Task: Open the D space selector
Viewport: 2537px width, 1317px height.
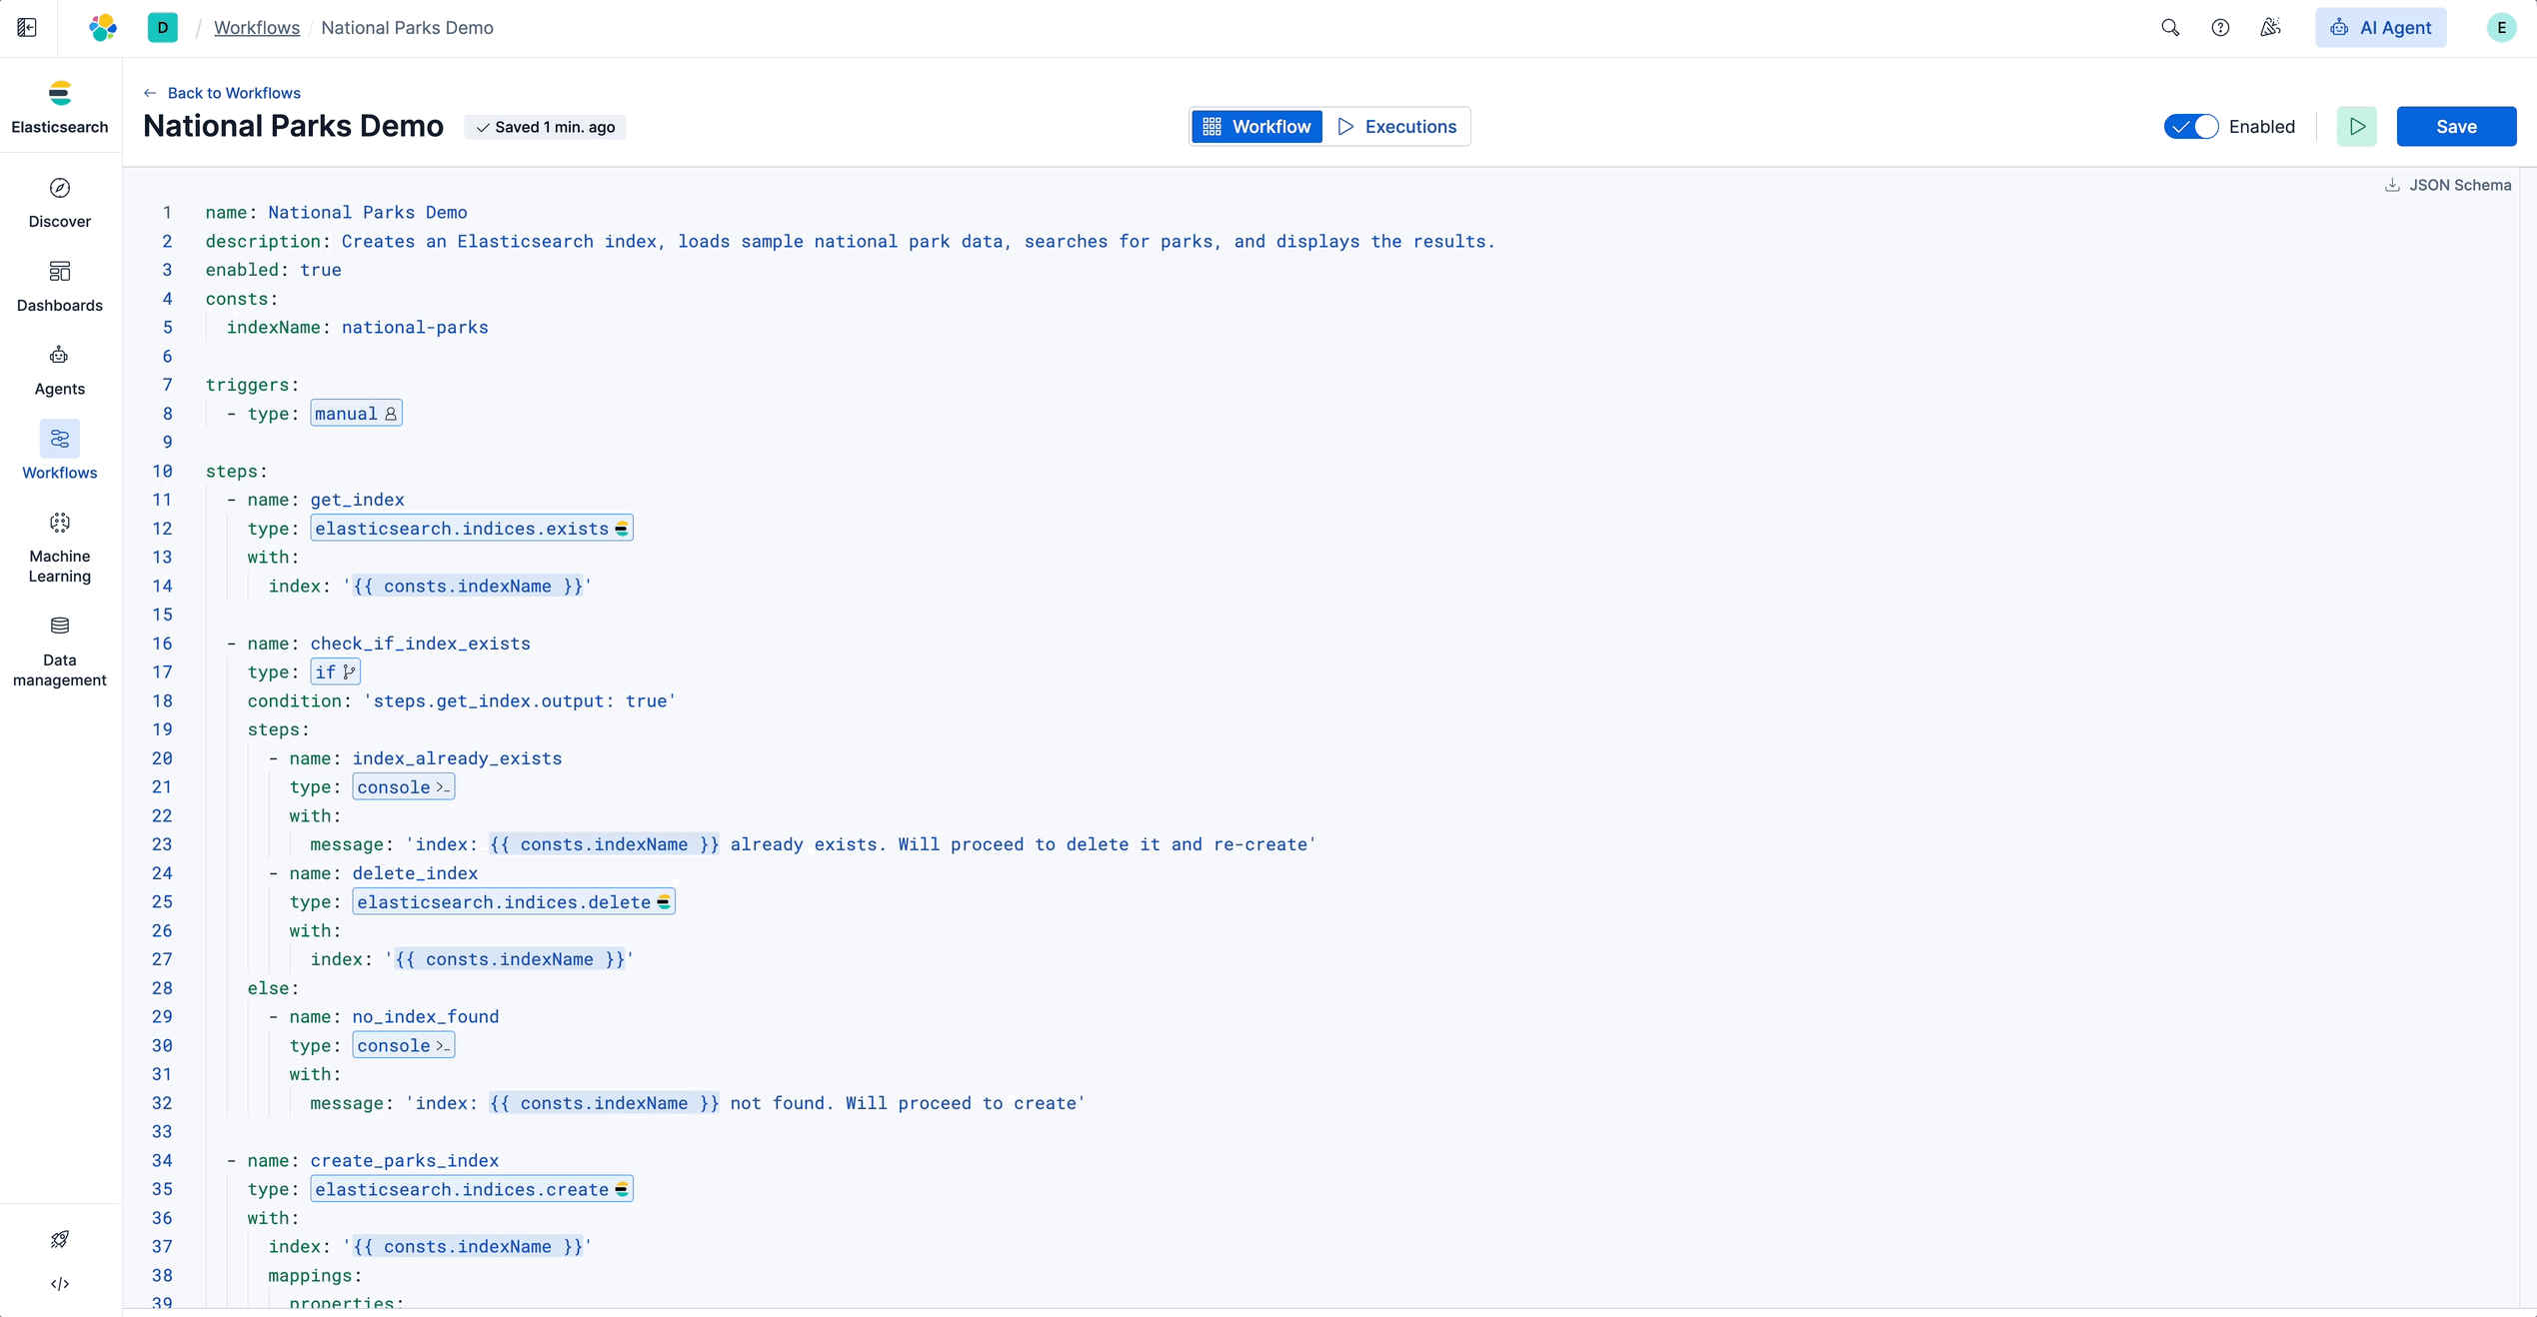Action: (162, 28)
